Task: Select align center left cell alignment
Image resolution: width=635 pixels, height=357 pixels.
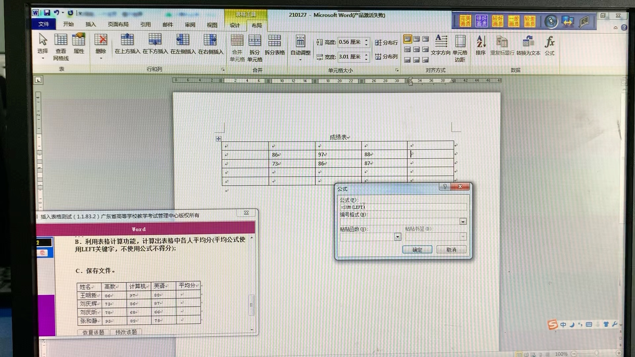Action: 407,50
